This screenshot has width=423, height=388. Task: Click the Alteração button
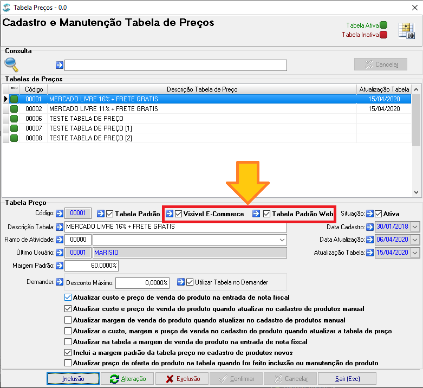point(128,379)
